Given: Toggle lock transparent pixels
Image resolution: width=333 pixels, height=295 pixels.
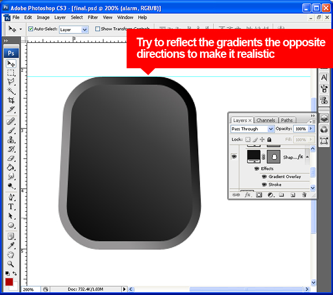Looking at the screenshot, I should [x=247, y=139].
